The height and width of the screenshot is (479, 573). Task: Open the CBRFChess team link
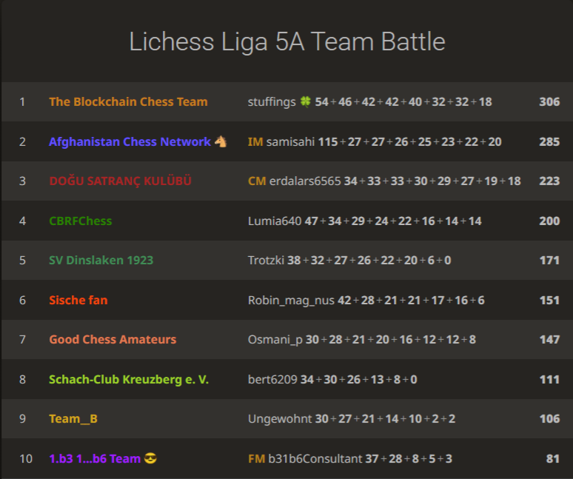coord(81,221)
